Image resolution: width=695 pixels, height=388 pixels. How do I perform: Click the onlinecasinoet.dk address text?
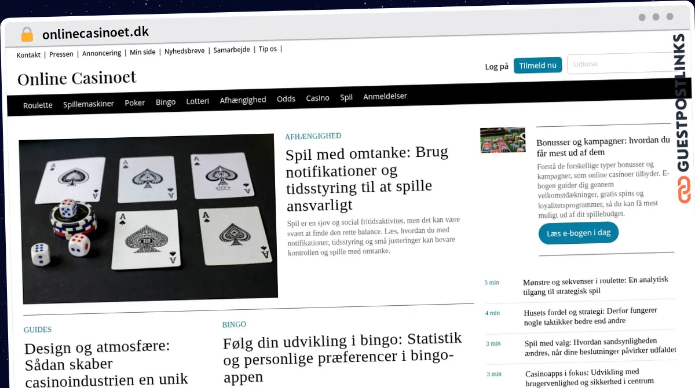96,33
